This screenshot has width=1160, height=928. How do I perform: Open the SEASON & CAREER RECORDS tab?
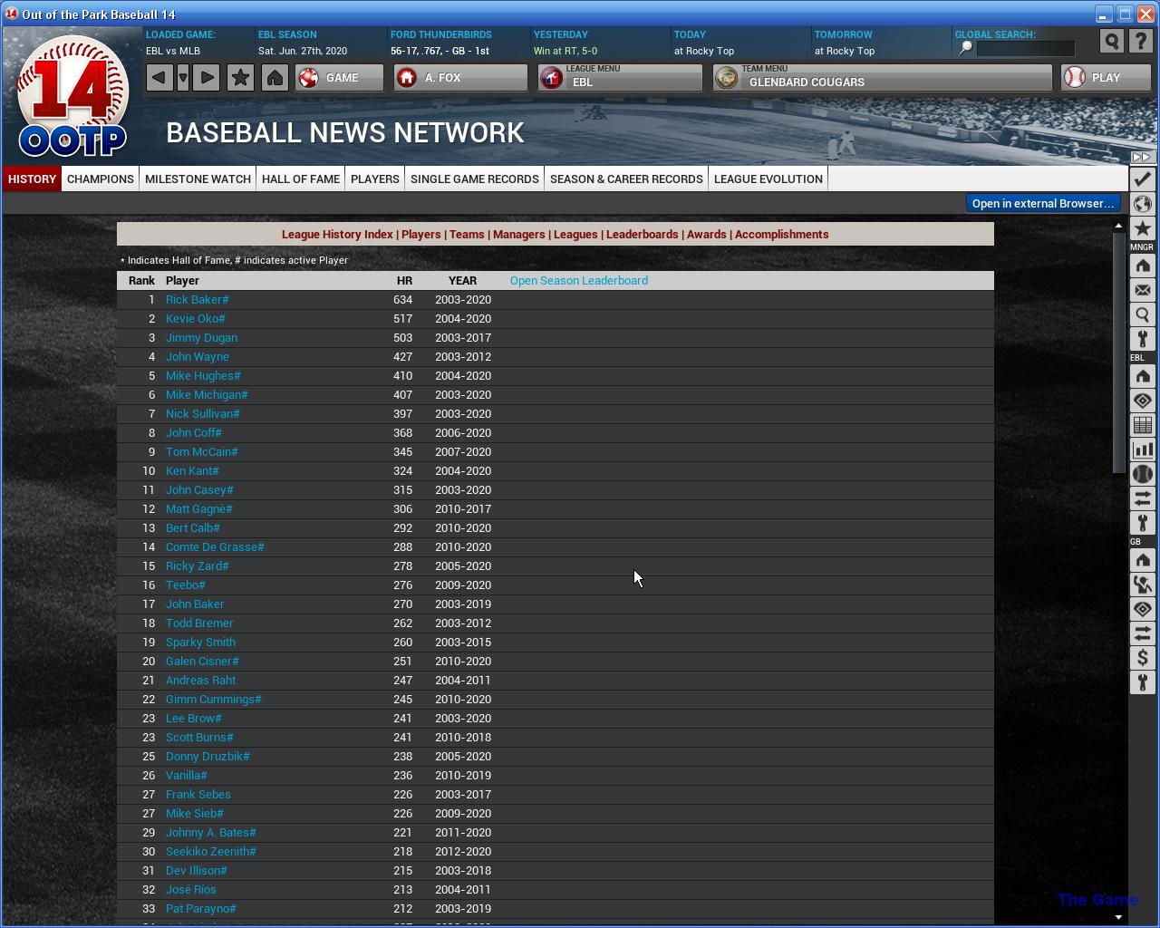click(626, 179)
